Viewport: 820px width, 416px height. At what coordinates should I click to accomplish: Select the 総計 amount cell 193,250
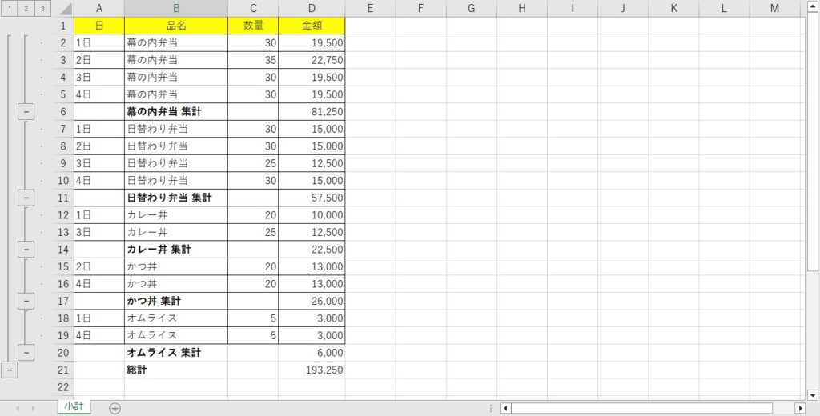pyautogui.click(x=312, y=370)
